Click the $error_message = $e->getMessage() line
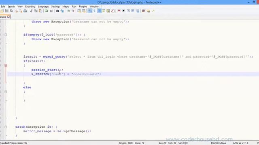This screenshot has width=259, height=145. point(57,131)
